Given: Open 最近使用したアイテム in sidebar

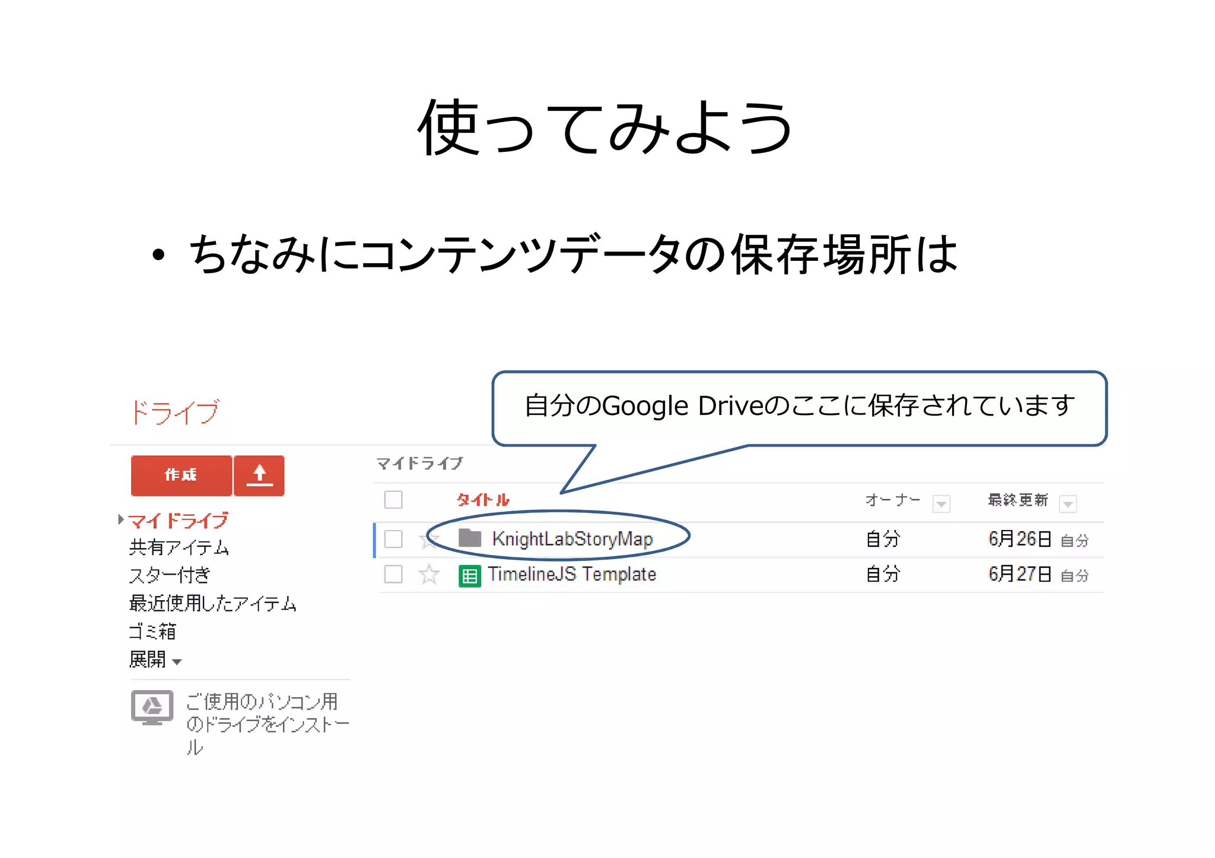Looking at the screenshot, I should pos(212,604).
